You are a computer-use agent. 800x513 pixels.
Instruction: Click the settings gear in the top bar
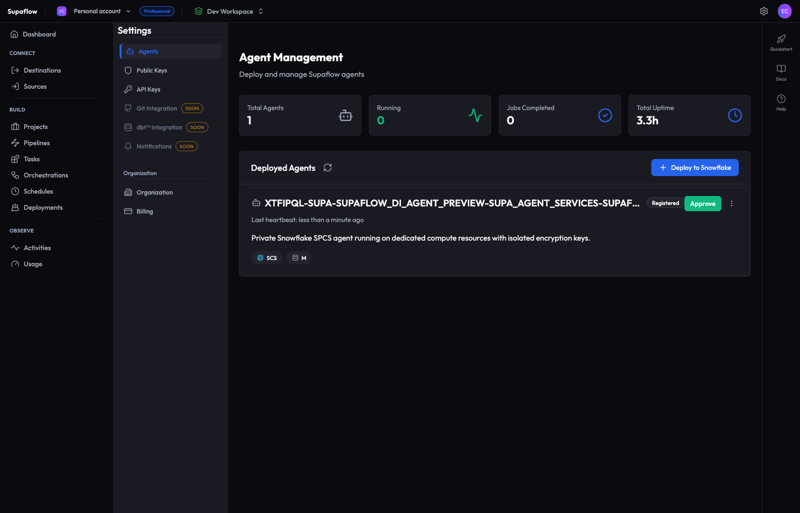(764, 11)
